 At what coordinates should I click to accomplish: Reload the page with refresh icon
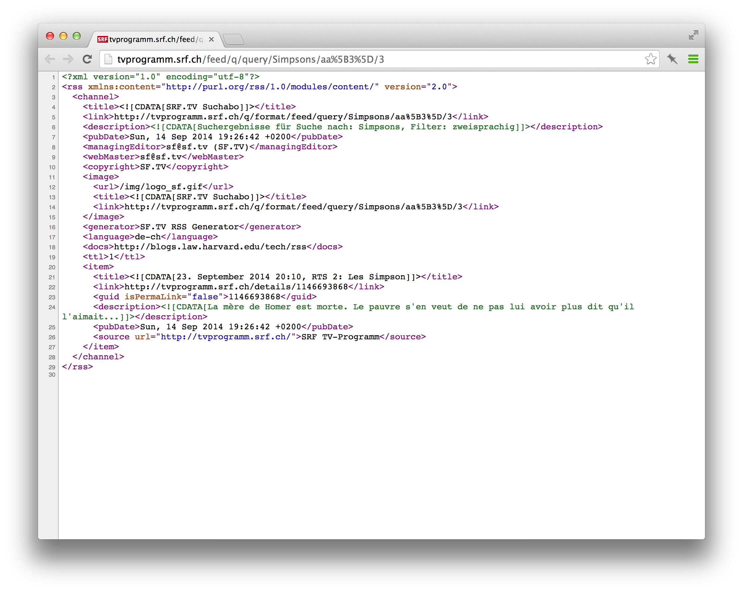point(87,59)
